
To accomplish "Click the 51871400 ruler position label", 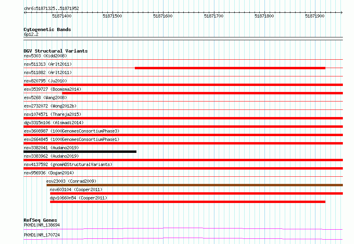I will click(x=62, y=16).
